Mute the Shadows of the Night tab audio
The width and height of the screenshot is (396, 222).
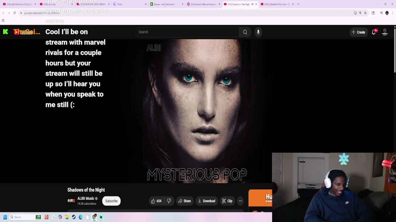(252, 4)
